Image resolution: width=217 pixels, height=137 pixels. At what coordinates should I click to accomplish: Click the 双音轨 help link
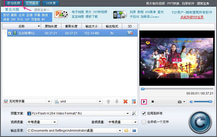[x=35, y=19]
